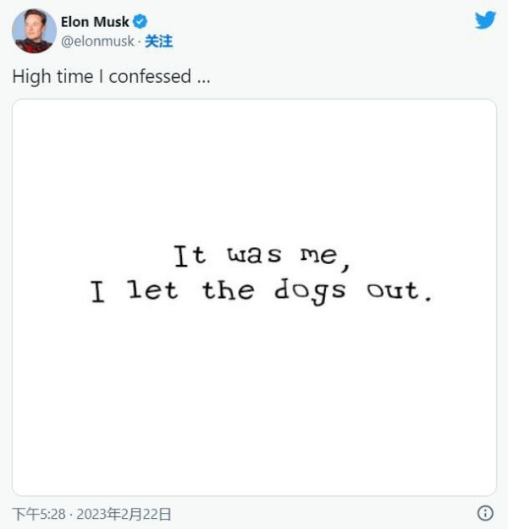Follow the account via 关注 link
The width and height of the screenshot is (508, 529).
pyautogui.click(x=158, y=41)
